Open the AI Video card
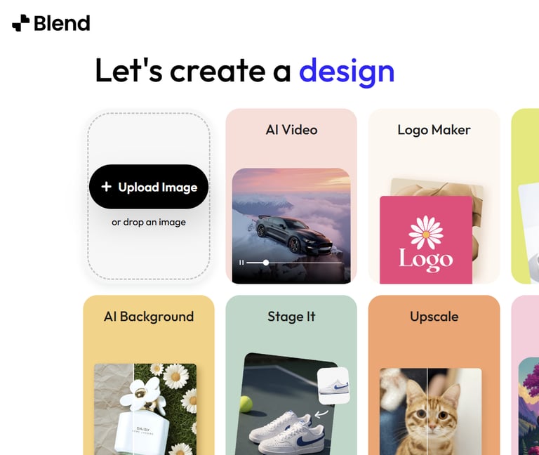This screenshot has height=455, width=539. pos(291,196)
